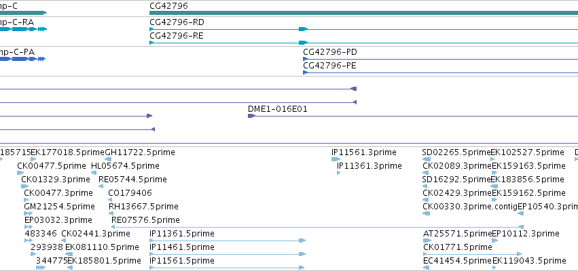
Task: Click EST RE05744.5prime
Action: coord(132,180)
